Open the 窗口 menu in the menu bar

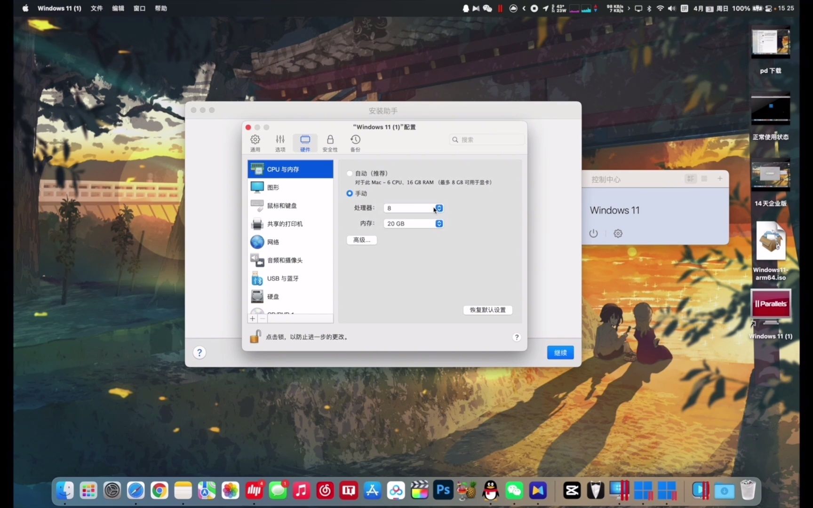(x=139, y=8)
